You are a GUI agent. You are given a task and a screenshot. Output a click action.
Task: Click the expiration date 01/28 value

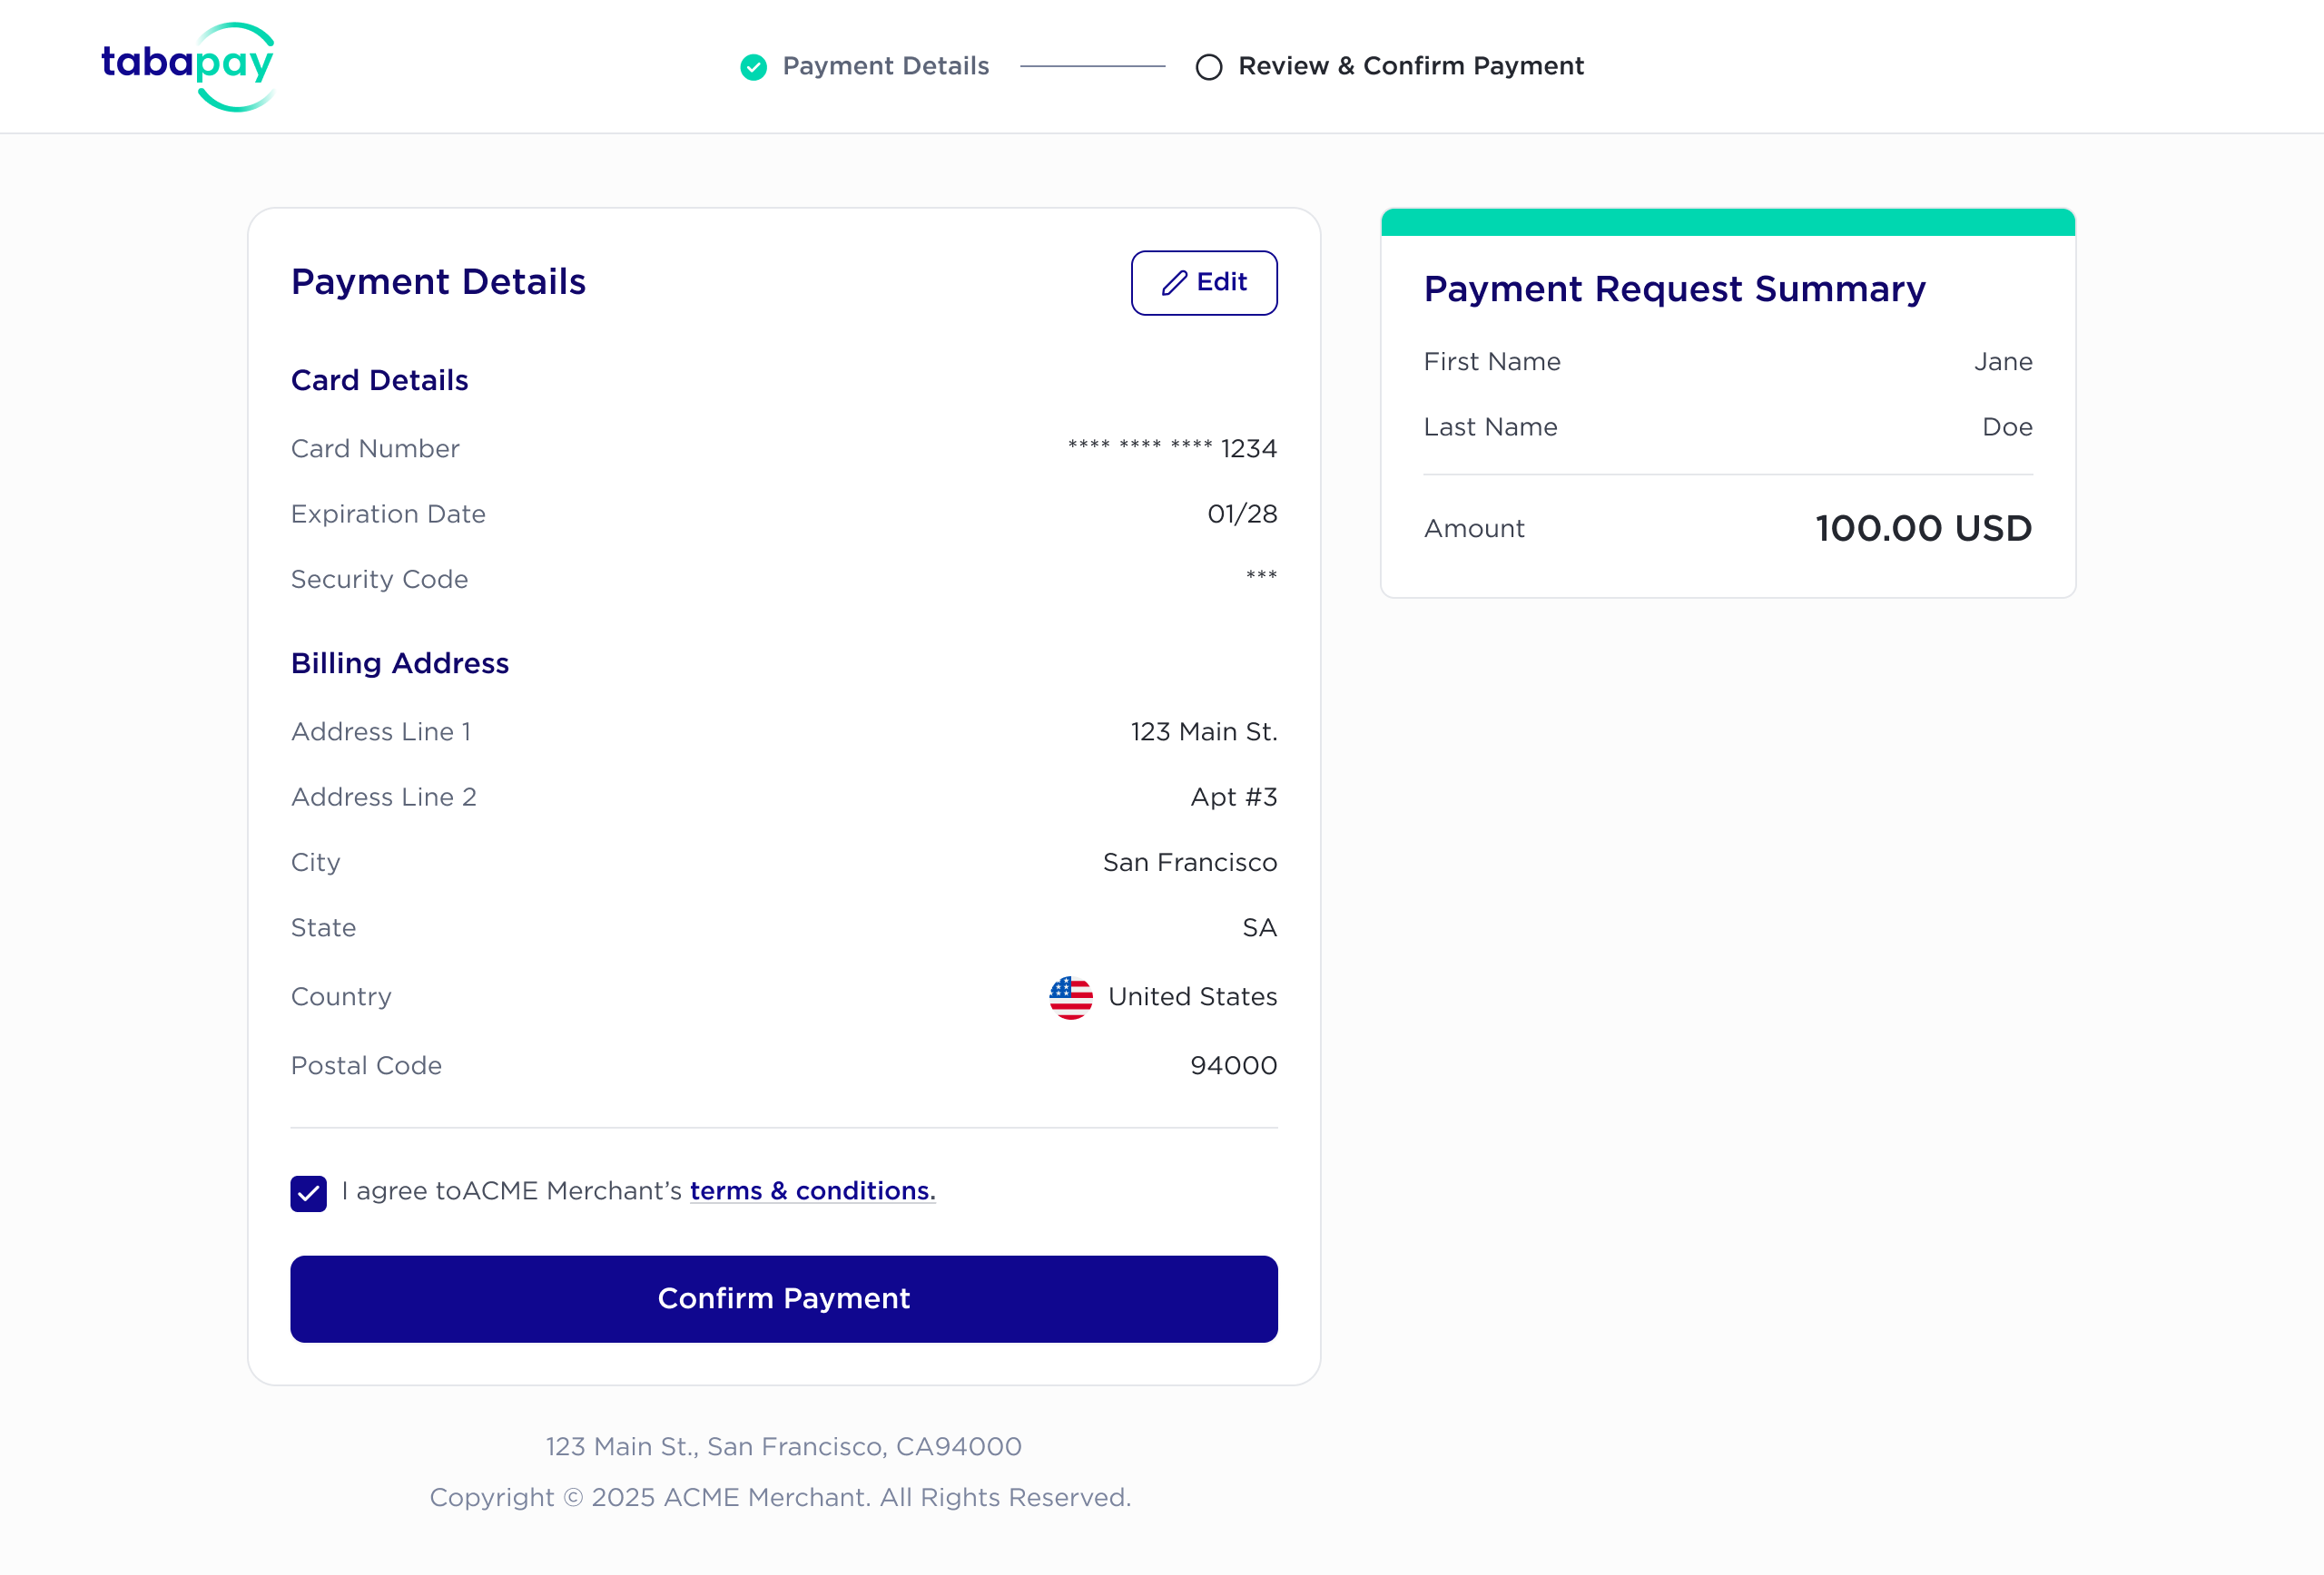coord(1242,514)
